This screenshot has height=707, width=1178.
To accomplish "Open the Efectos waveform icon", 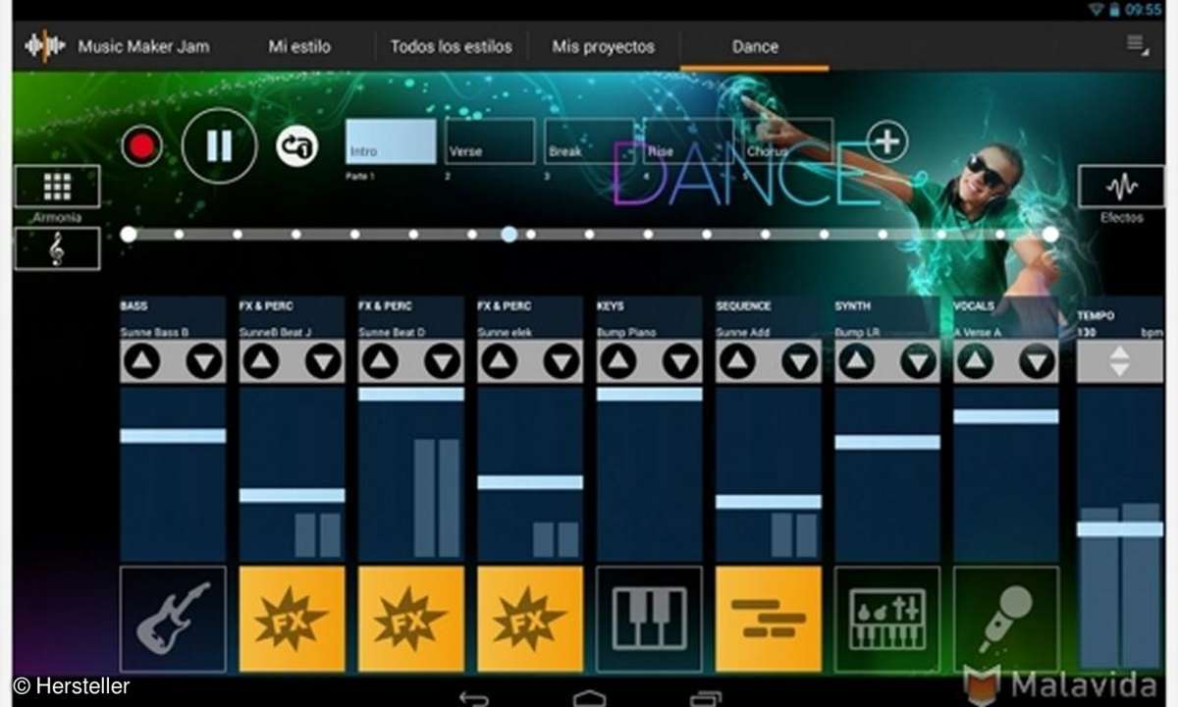I will pos(1121,187).
